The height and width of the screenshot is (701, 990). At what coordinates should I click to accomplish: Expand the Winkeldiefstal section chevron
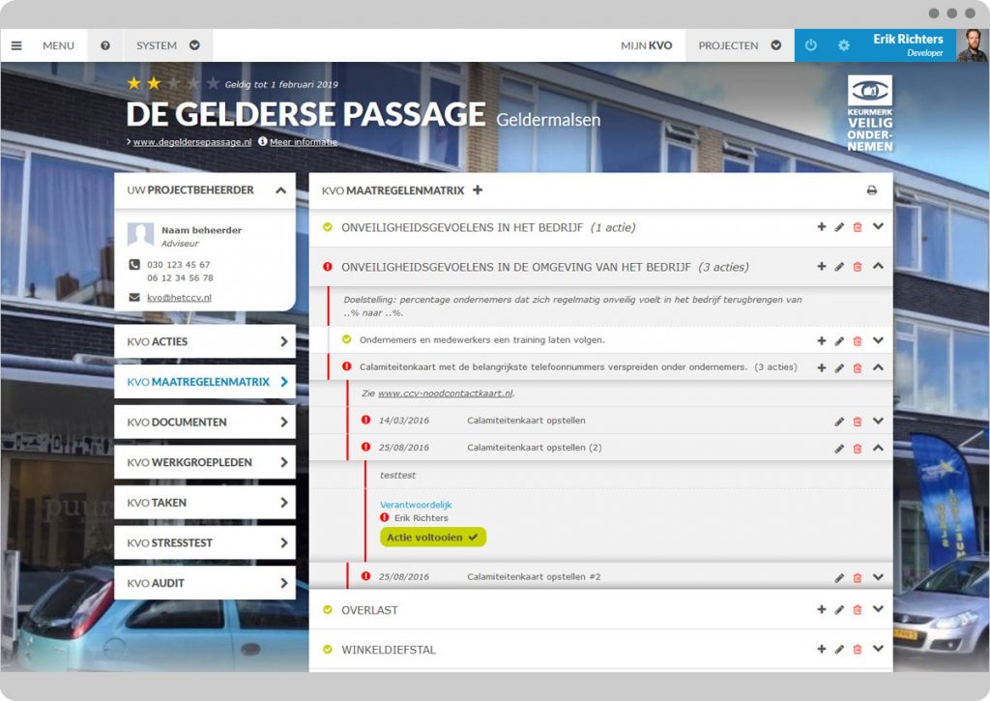[x=878, y=650]
